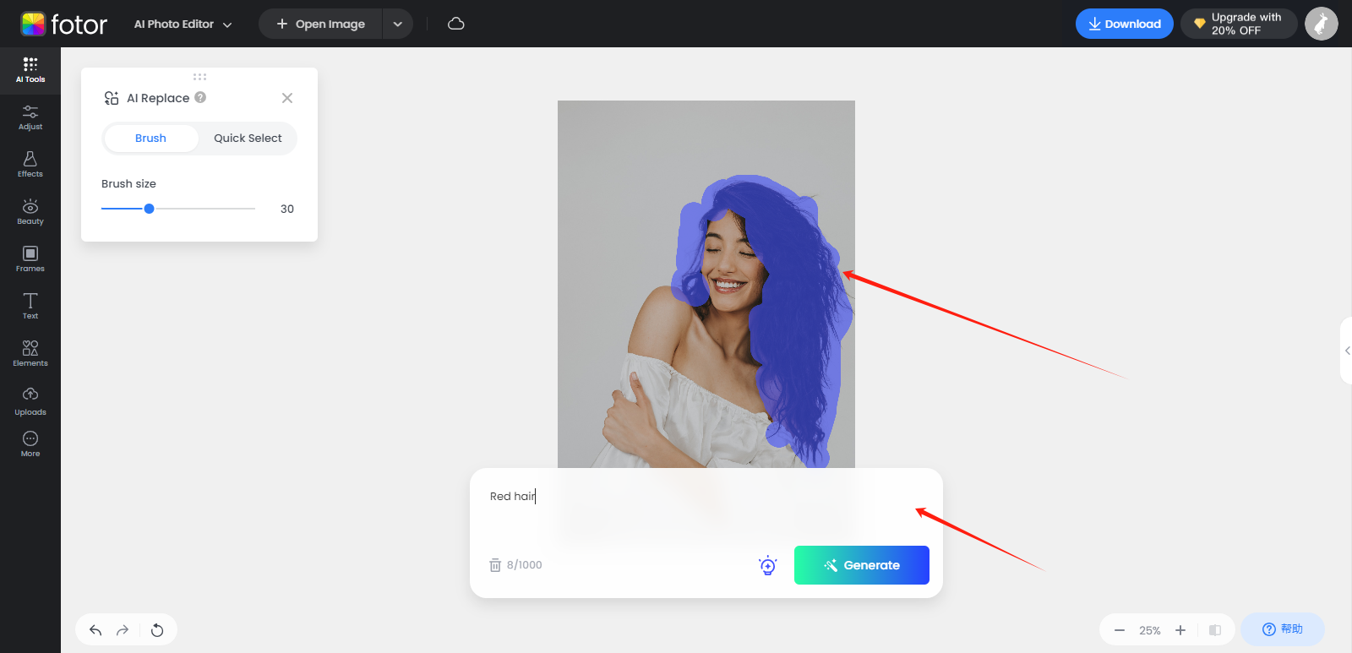Image resolution: width=1352 pixels, height=653 pixels.
Task: Open the Elements sidebar panel
Action: pyautogui.click(x=30, y=353)
